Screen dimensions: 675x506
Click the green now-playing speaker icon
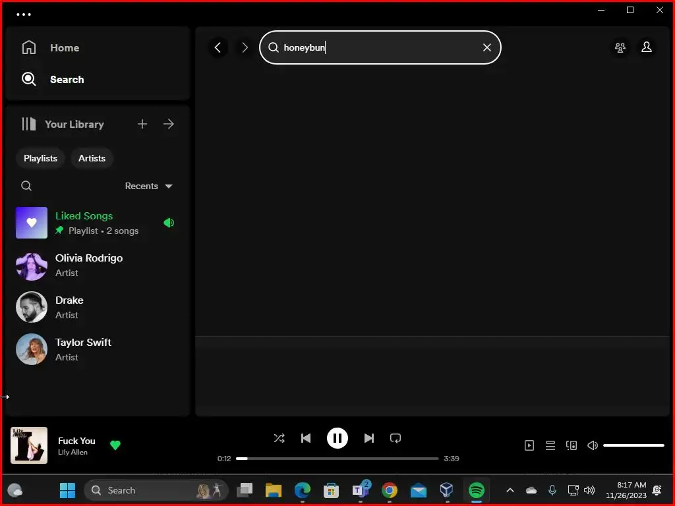pyautogui.click(x=169, y=223)
